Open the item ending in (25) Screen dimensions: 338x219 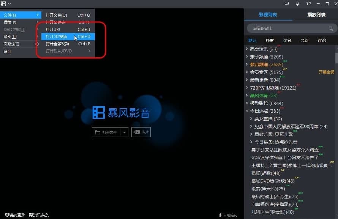(268, 189)
